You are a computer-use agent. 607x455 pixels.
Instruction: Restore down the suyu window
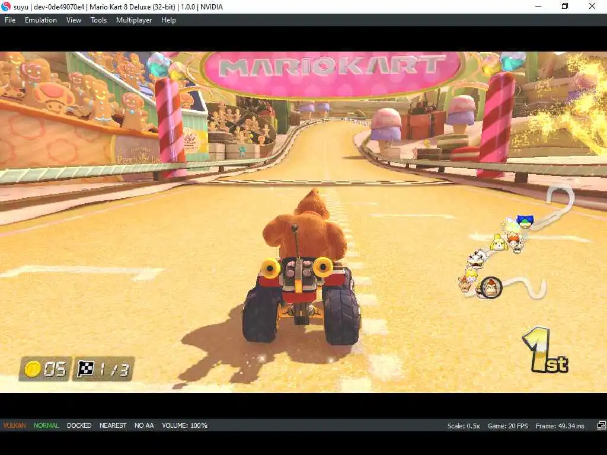point(565,6)
